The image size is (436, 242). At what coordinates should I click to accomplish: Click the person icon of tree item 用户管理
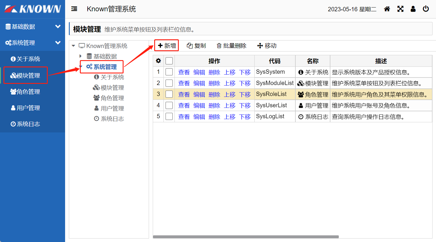(x=97, y=108)
